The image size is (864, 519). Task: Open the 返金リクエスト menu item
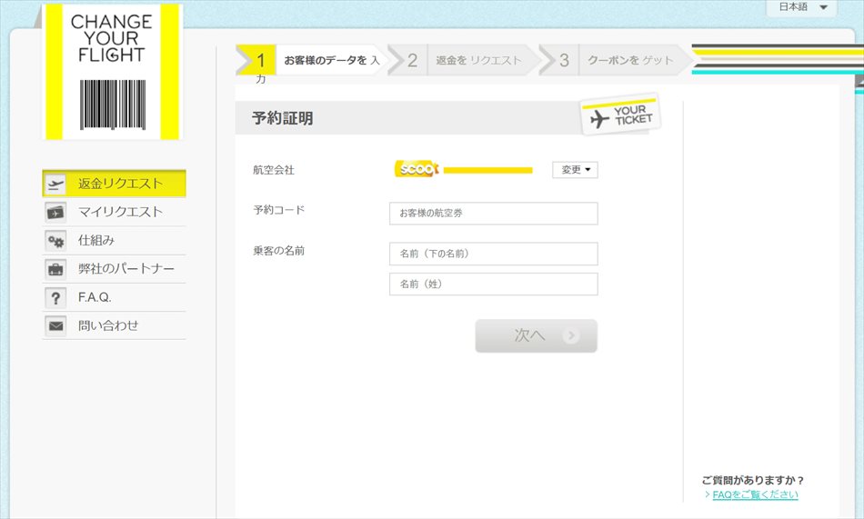(x=120, y=184)
